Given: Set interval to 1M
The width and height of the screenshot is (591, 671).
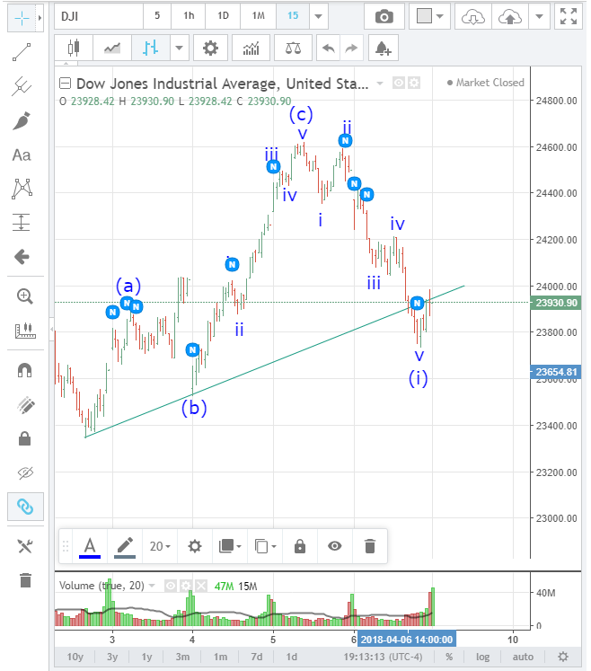Looking at the screenshot, I should coord(258,16).
